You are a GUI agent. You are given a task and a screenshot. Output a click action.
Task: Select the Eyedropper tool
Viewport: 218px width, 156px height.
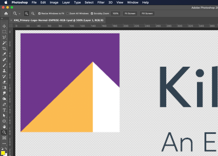coord(4,54)
